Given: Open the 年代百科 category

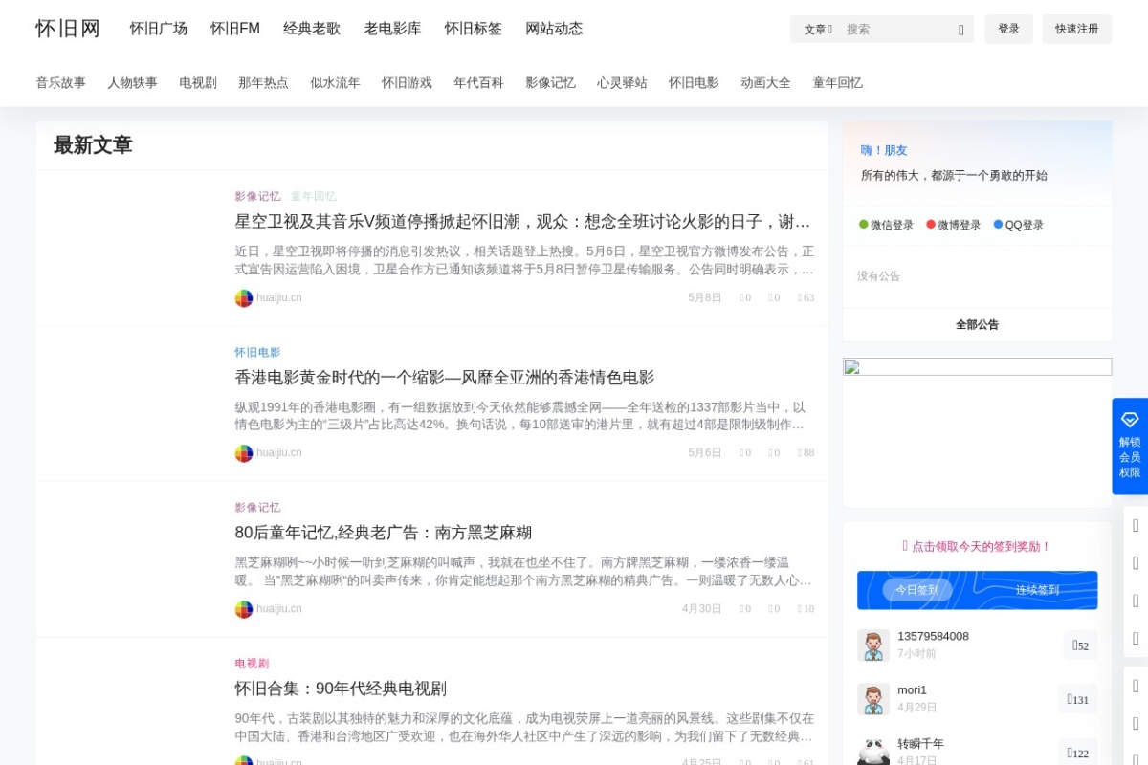Looking at the screenshot, I should coord(478,83).
